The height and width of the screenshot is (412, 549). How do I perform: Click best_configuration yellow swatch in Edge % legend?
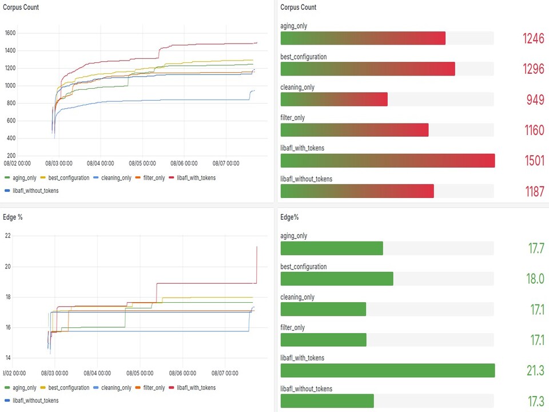43,387
